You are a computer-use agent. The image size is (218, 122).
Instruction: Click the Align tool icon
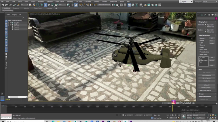(x=117, y=5)
